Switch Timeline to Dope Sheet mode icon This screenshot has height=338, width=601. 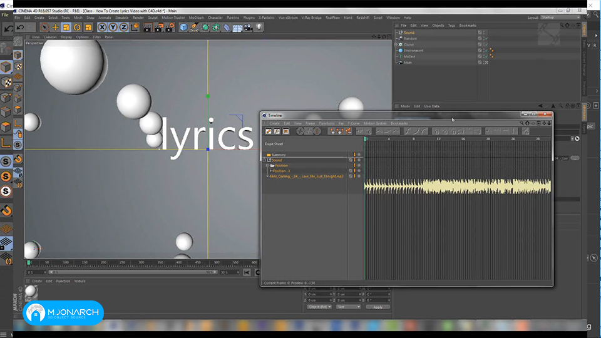(x=269, y=131)
